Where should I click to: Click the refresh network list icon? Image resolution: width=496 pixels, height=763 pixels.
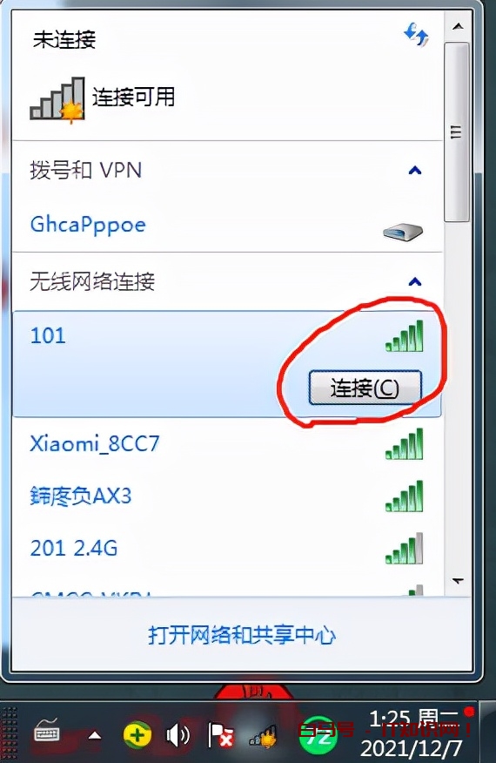coord(416,35)
